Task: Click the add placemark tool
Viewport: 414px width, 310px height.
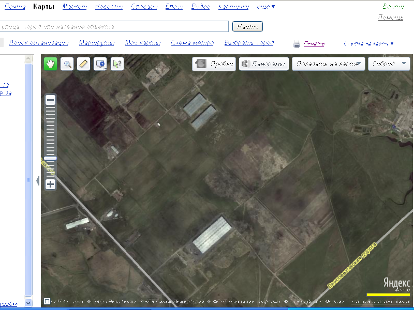Action: point(100,64)
